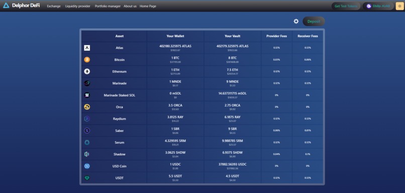Open the wallet address button

coord(378,6)
